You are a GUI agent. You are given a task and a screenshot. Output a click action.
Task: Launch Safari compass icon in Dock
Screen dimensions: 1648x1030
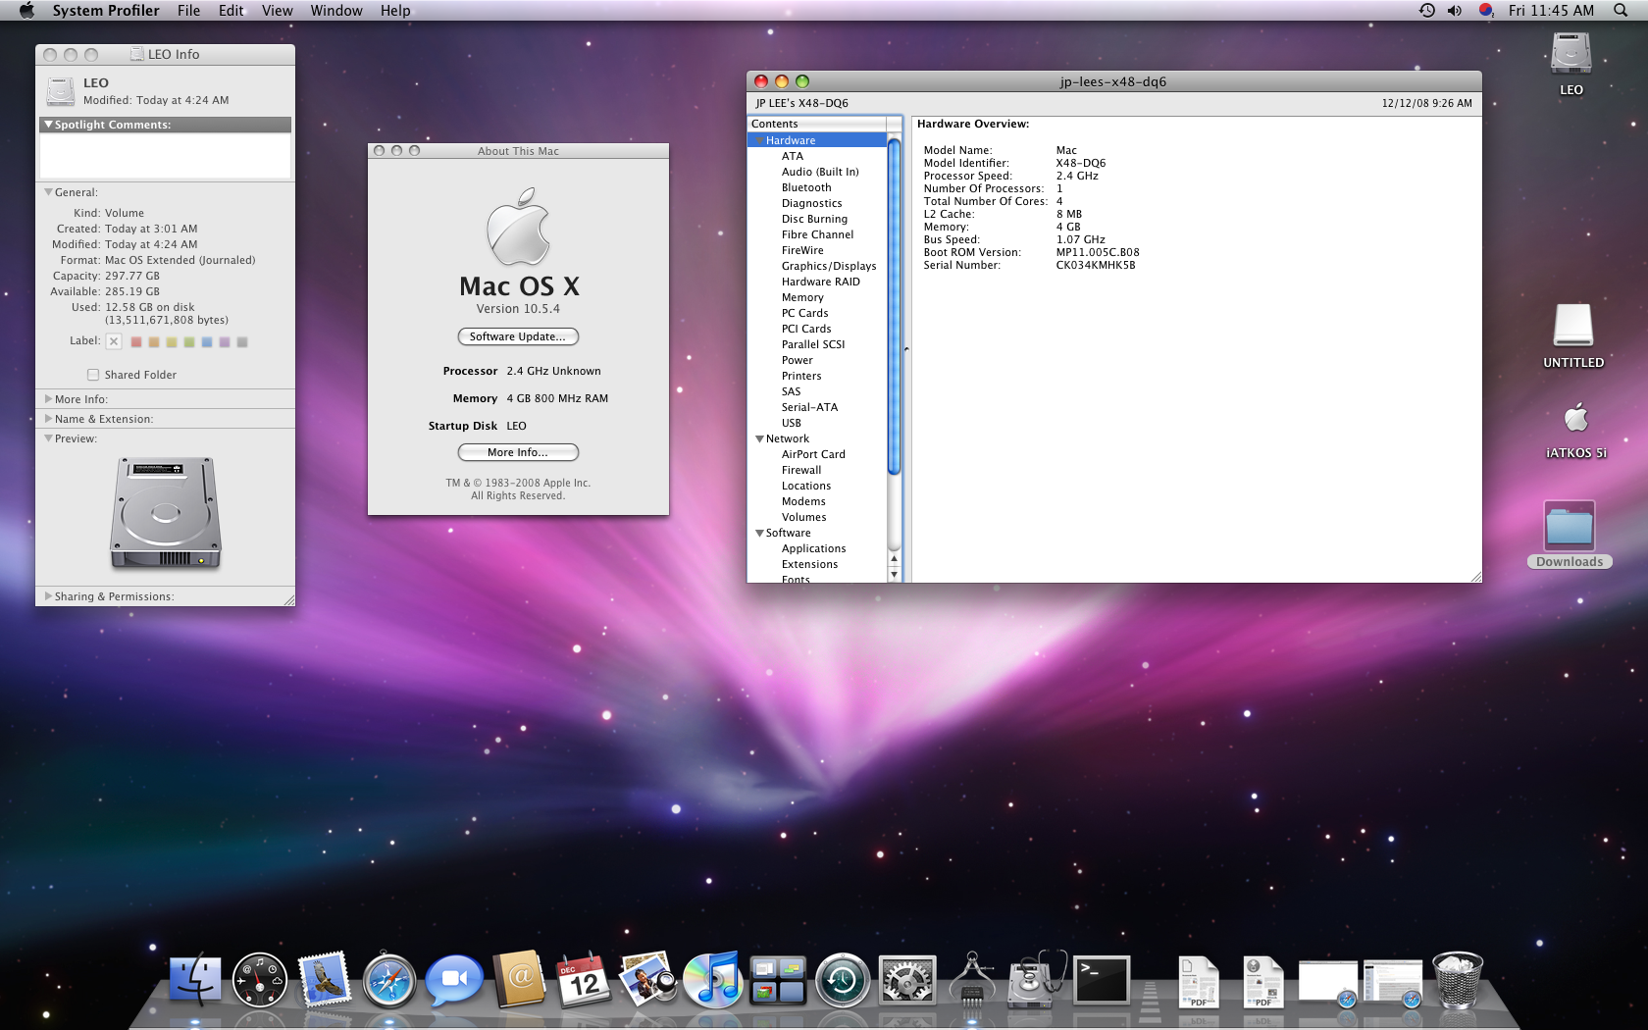389,980
